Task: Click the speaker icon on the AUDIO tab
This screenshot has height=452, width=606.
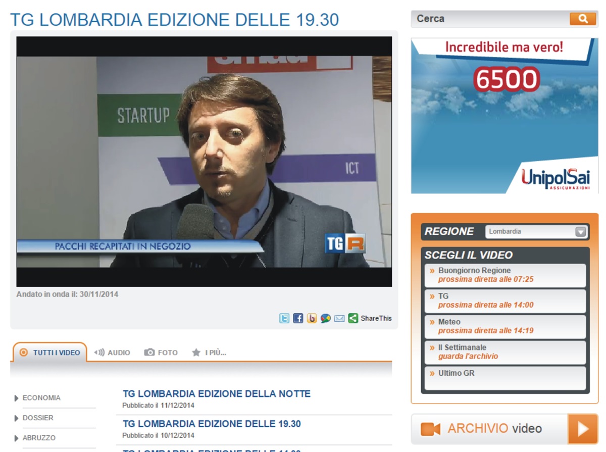Action: tap(99, 353)
